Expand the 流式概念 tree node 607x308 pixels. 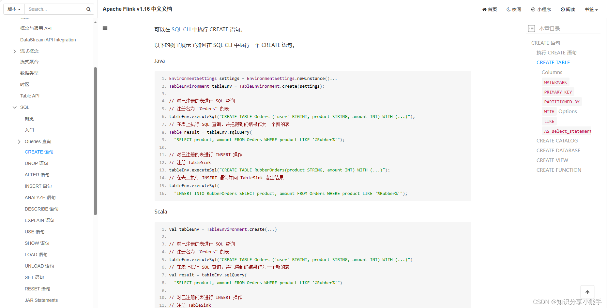pos(15,51)
